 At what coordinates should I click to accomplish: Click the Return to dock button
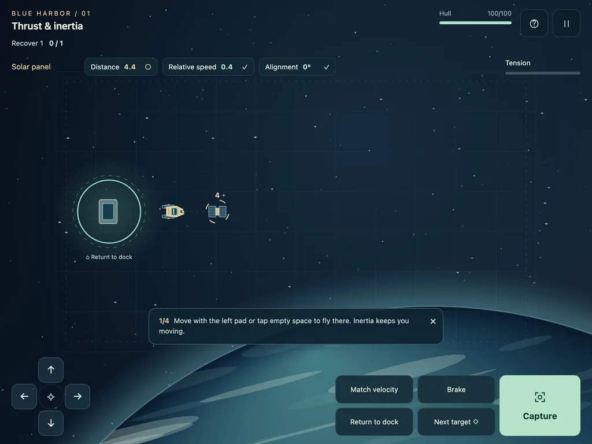(x=374, y=421)
